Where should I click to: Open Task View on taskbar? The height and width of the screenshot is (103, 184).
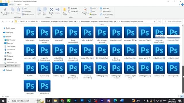tap(49, 101)
